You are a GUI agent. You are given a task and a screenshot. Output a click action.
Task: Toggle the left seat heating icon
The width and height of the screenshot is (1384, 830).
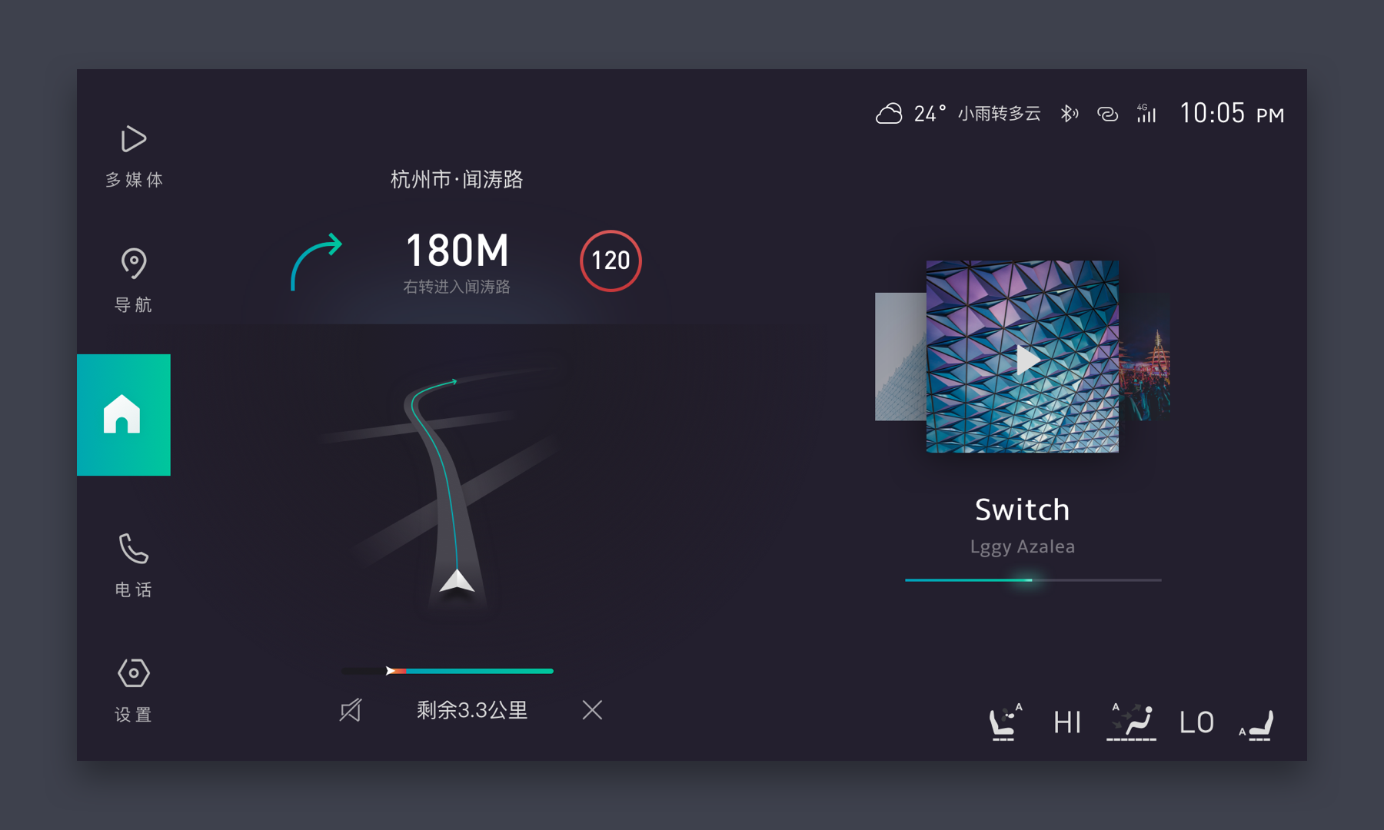click(1005, 722)
